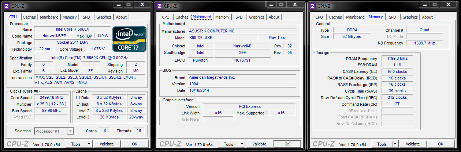Open the About tab in the CPU window

121,17
